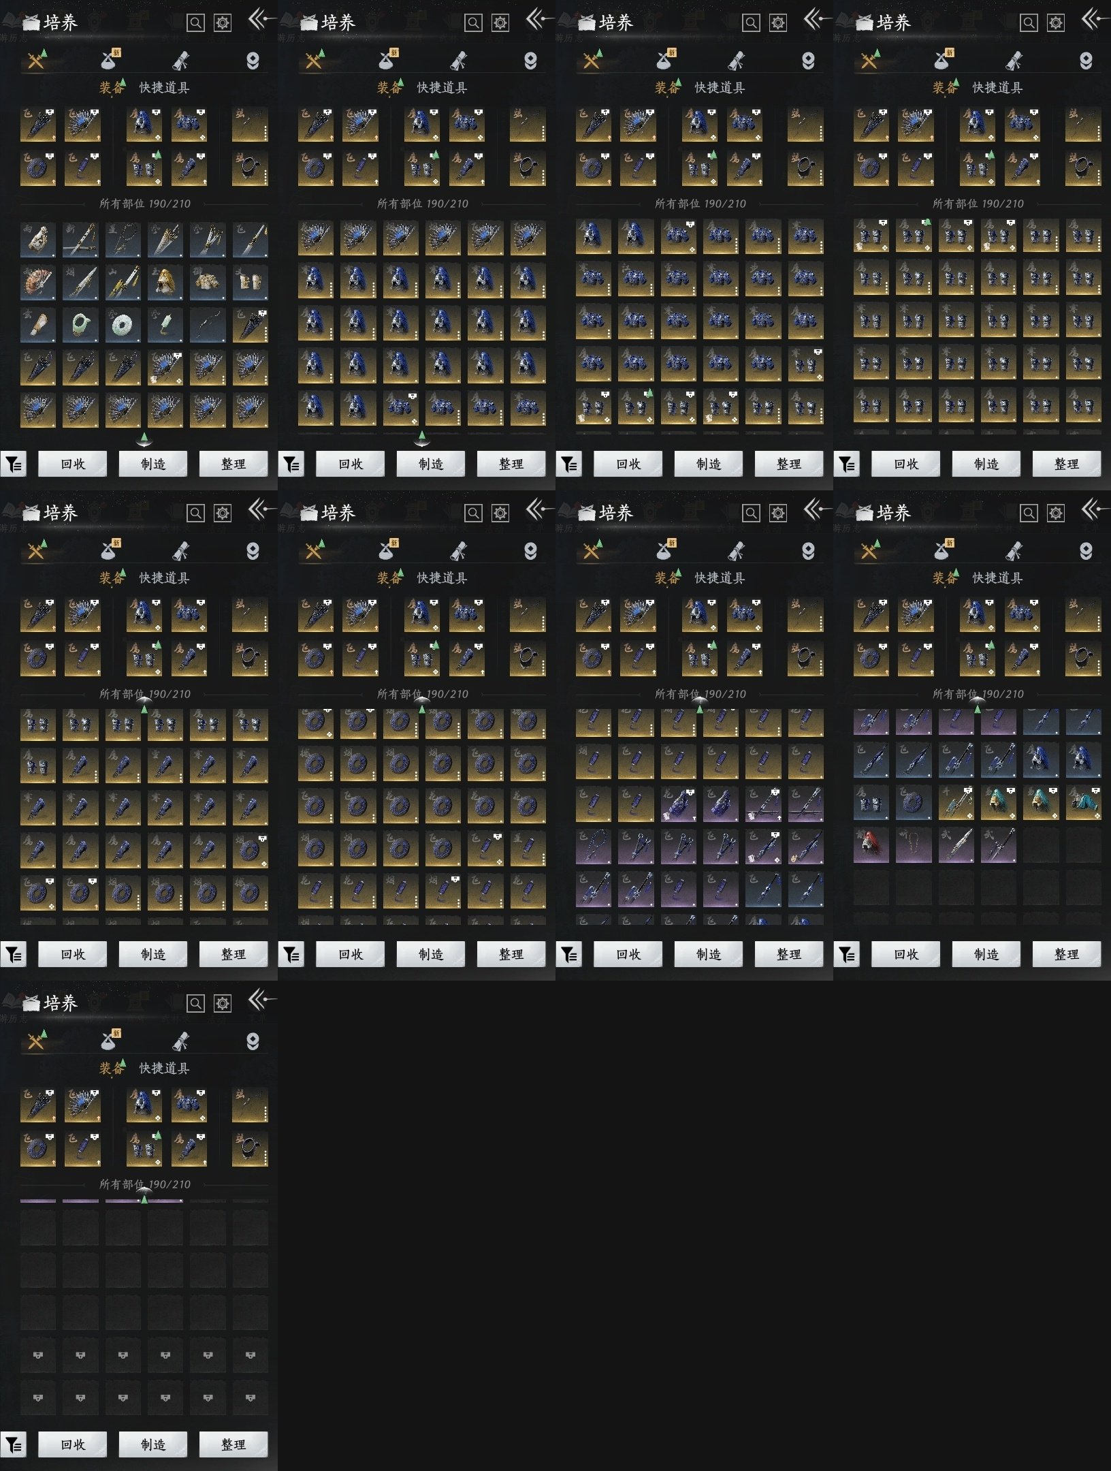Image resolution: width=1111 pixels, height=1471 pixels.
Task: Select the bow item beside the jade tassel
Action: 207,326
